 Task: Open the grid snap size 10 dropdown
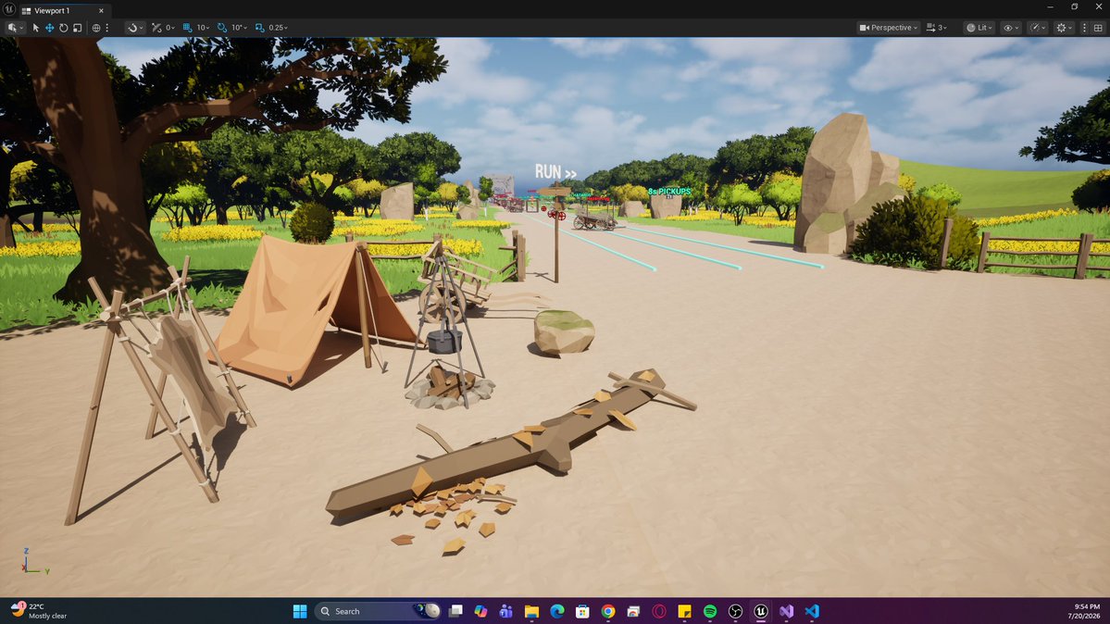pyautogui.click(x=203, y=28)
